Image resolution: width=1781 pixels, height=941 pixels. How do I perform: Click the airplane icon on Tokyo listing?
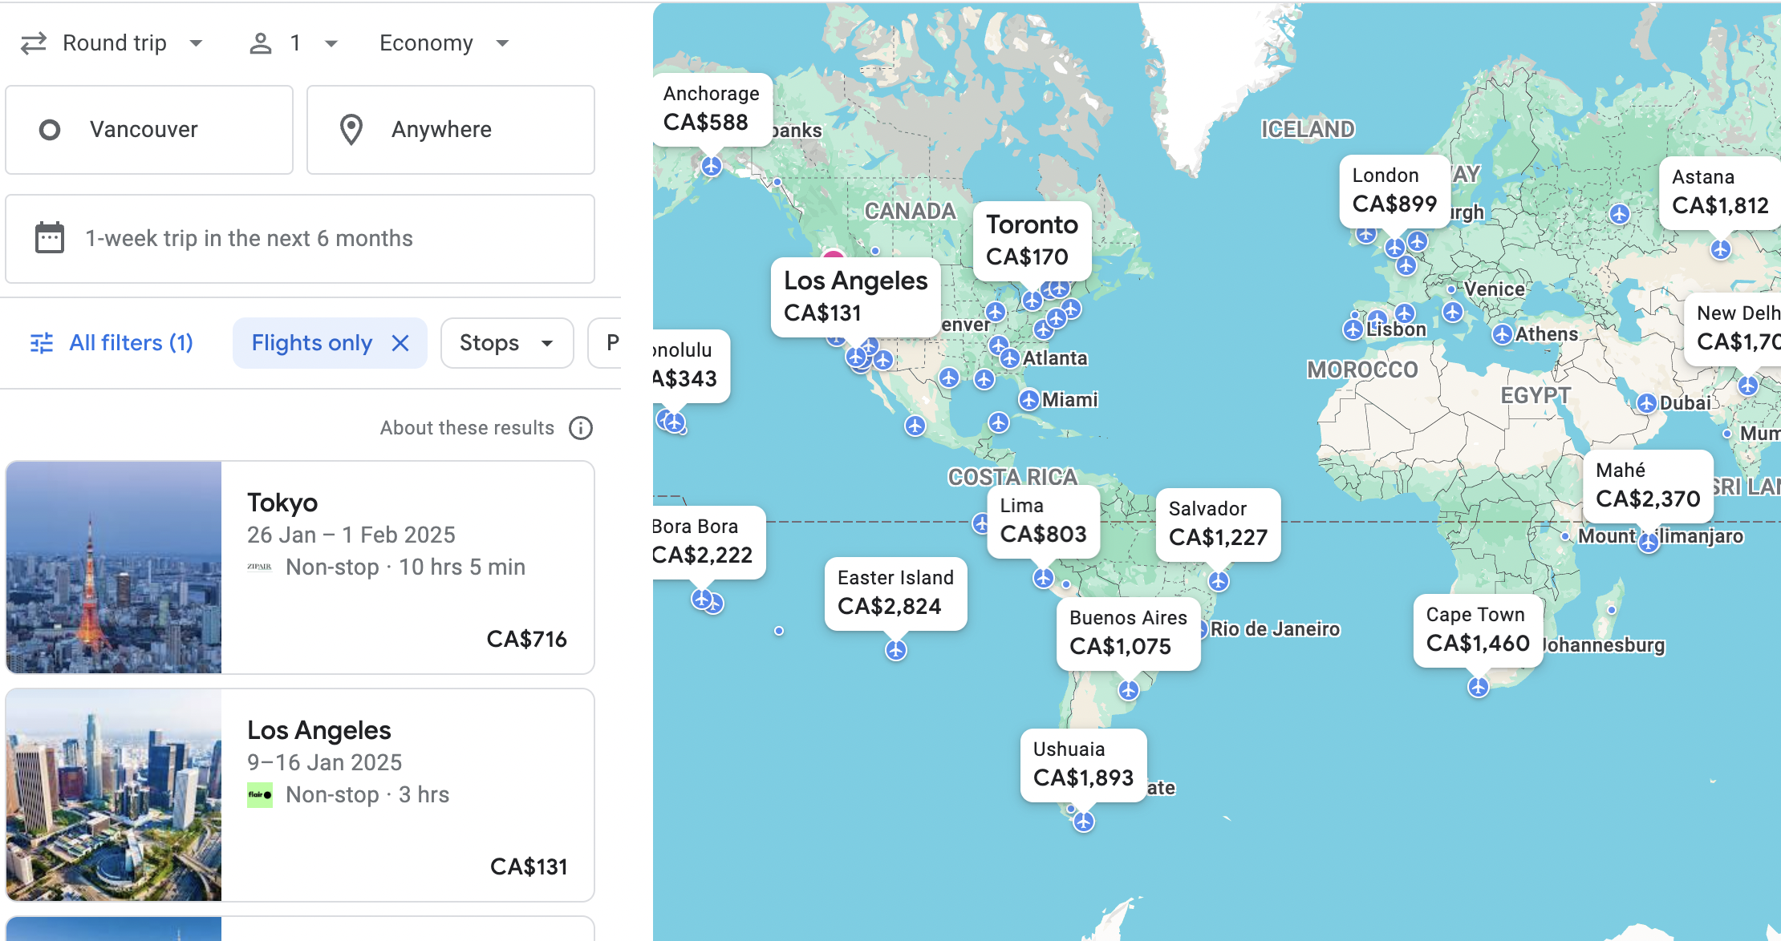[259, 567]
